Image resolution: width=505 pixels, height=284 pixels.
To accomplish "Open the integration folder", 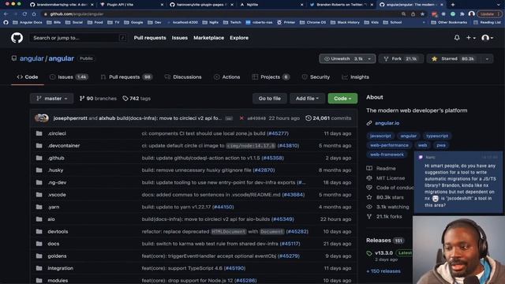I will 60,268.
